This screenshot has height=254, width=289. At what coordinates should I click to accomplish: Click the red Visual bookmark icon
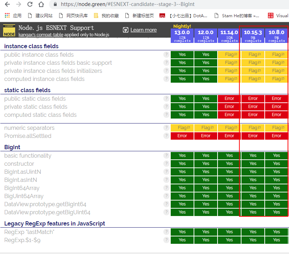point(270,16)
